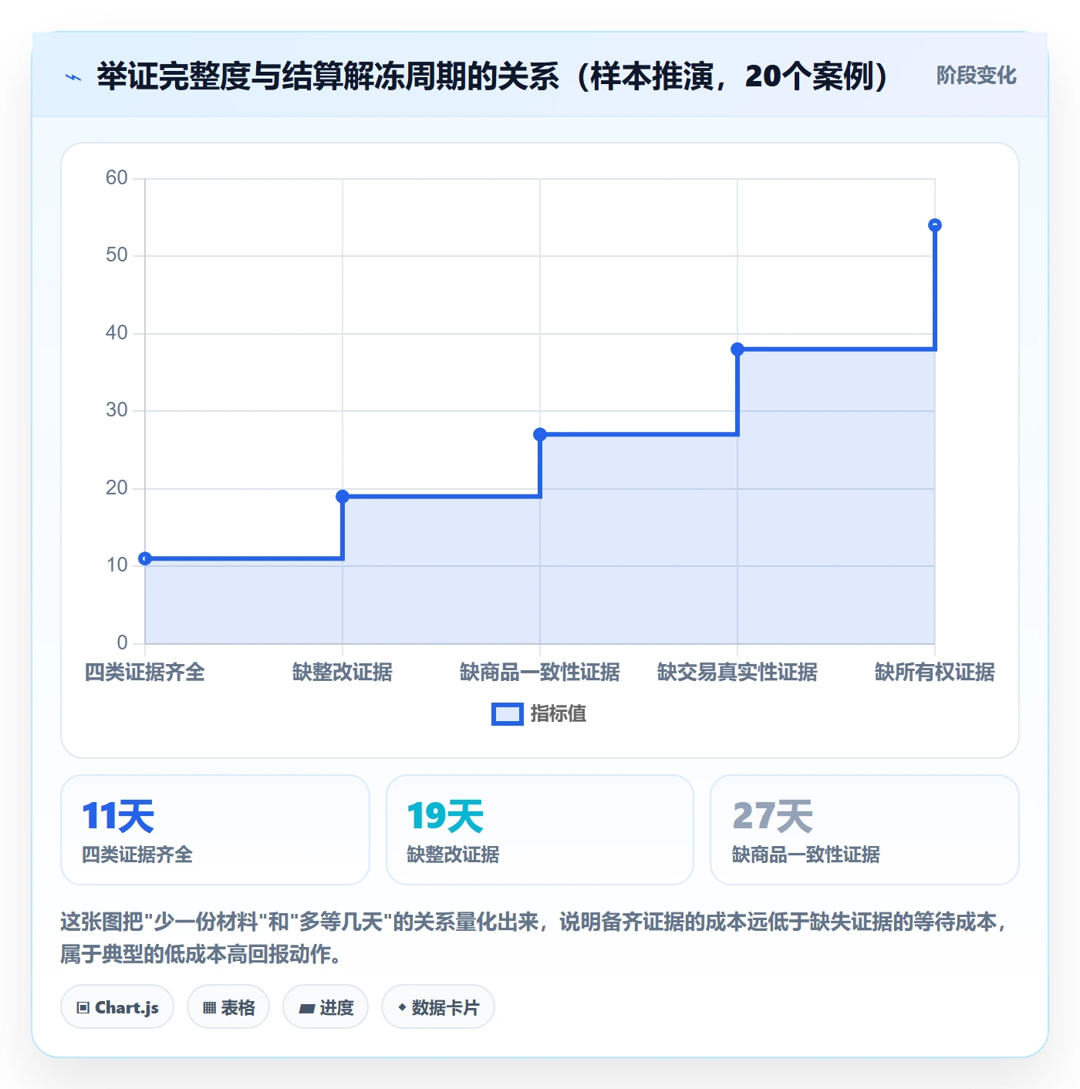Click the Chart.js chip square icon
This screenshot has height=1089, width=1080.
coord(83,1008)
